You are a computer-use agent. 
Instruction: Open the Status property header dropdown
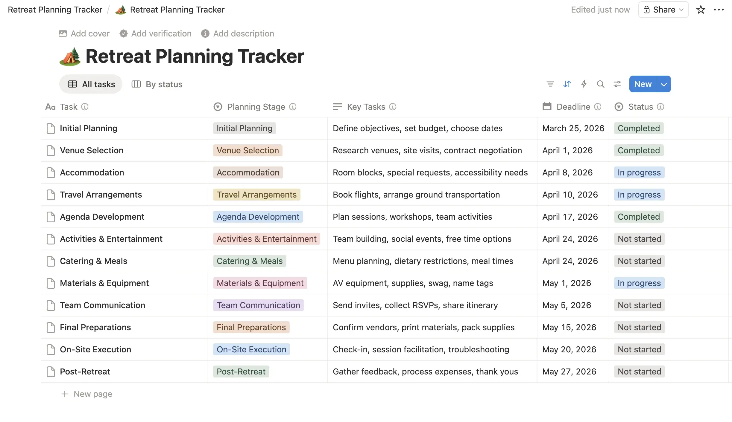point(640,107)
